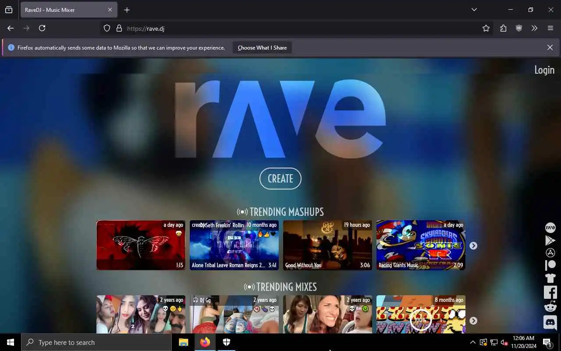561x351 pixels.
Task: Open Firefox View recent browsing icon
Action: 9,10
